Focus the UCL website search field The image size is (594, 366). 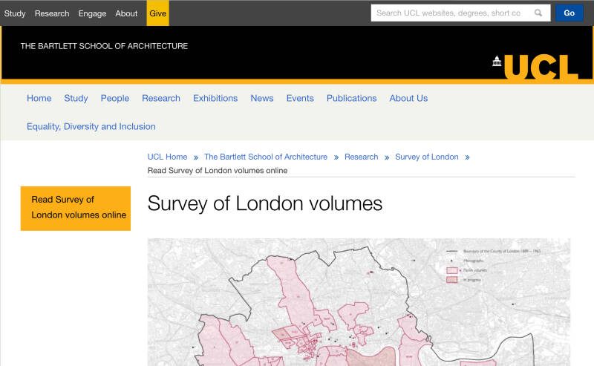point(451,13)
